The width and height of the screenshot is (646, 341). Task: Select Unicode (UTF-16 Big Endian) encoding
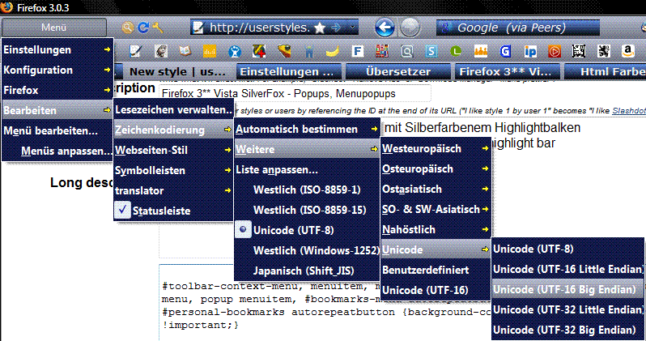click(x=567, y=289)
